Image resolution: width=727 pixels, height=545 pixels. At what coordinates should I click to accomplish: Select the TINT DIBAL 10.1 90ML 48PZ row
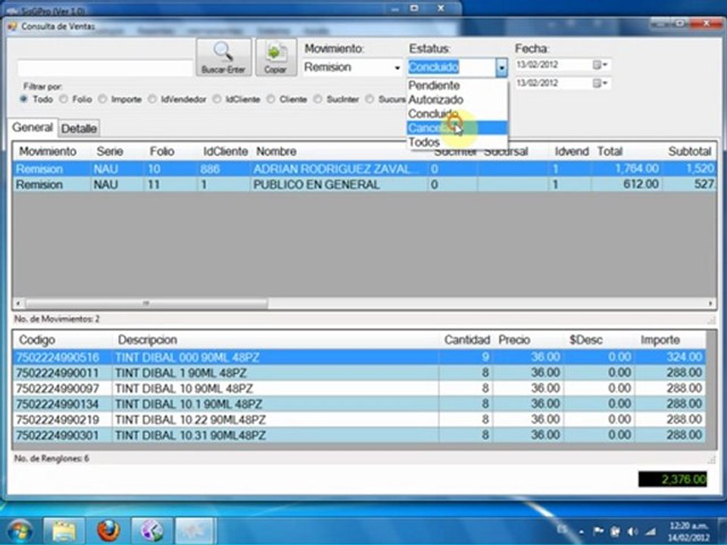(359, 404)
